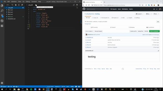The width and height of the screenshot is (163, 91).
Task: Open README.md in VS Code Explorer
Action: [11, 19]
